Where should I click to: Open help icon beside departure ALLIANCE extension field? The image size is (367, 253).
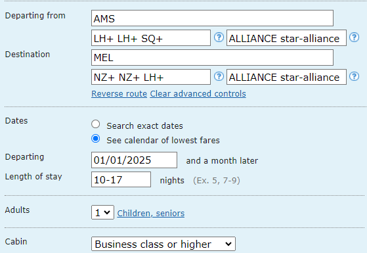pyautogui.click(x=354, y=37)
